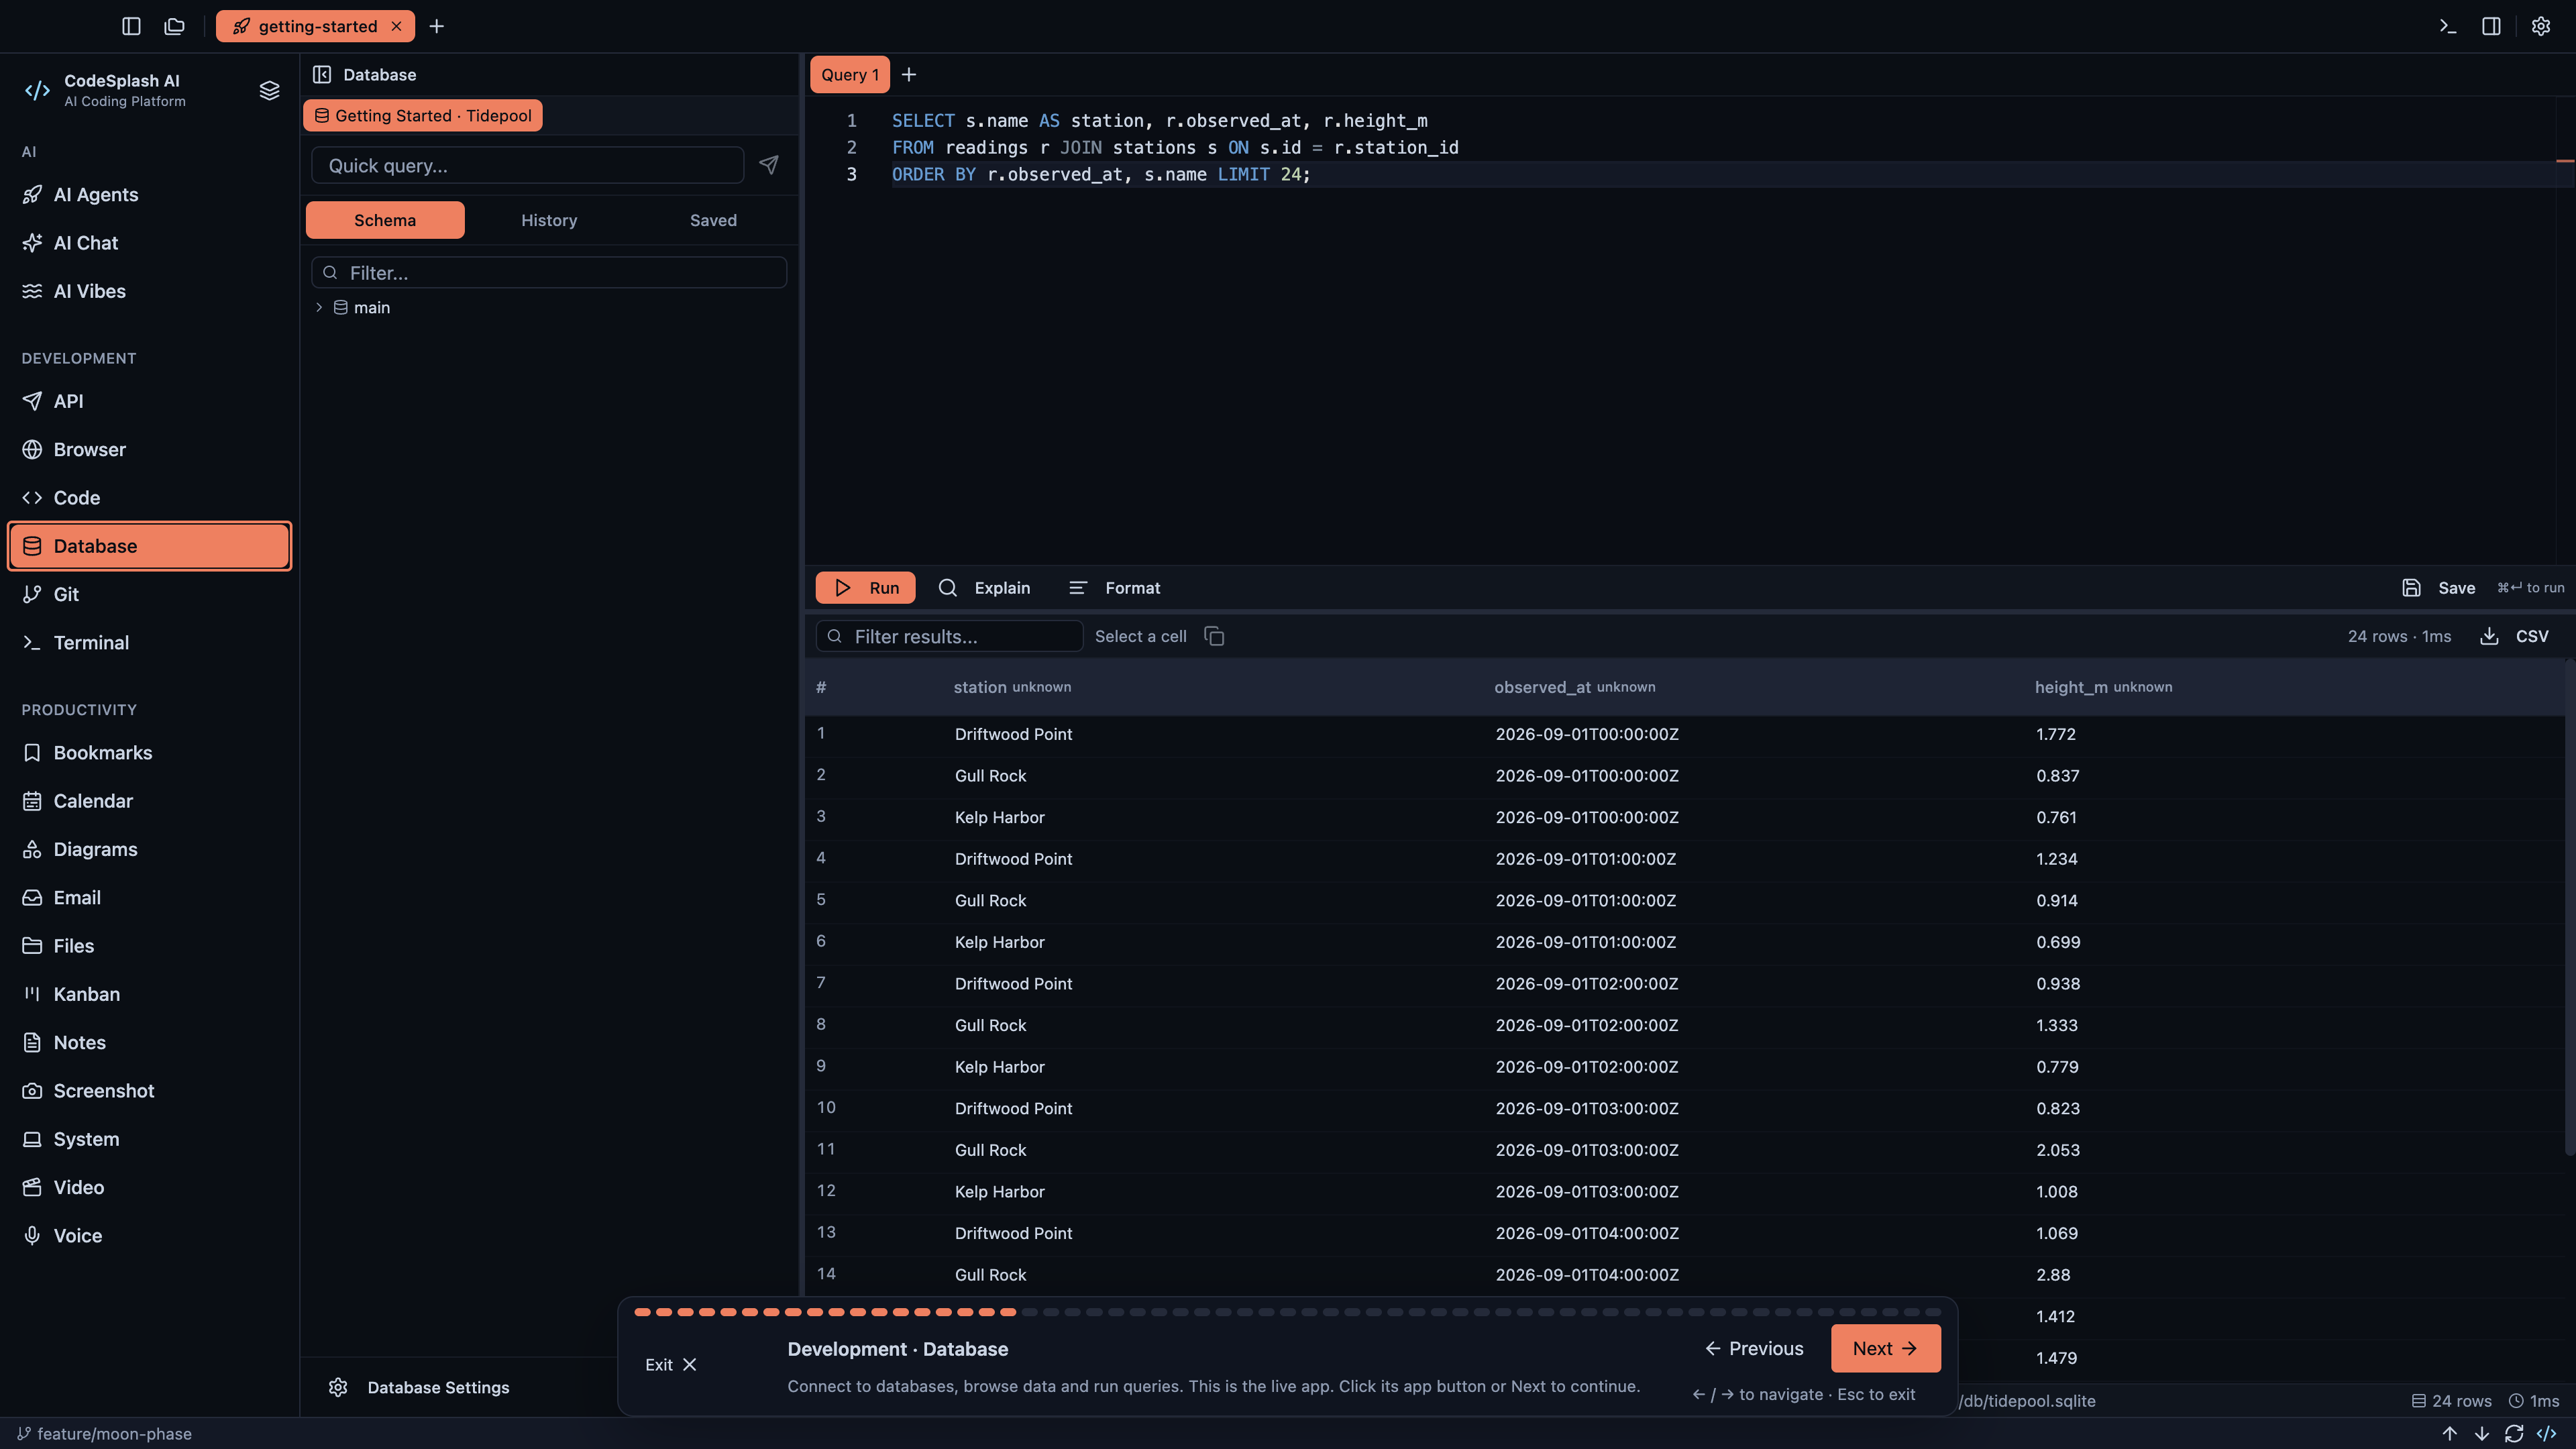Image resolution: width=2576 pixels, height=1449 pixels.
Task: Open the terminal icon in top-right corner
Action: (2447, 26)
